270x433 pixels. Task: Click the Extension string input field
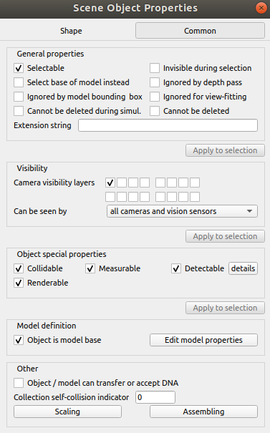168,125
